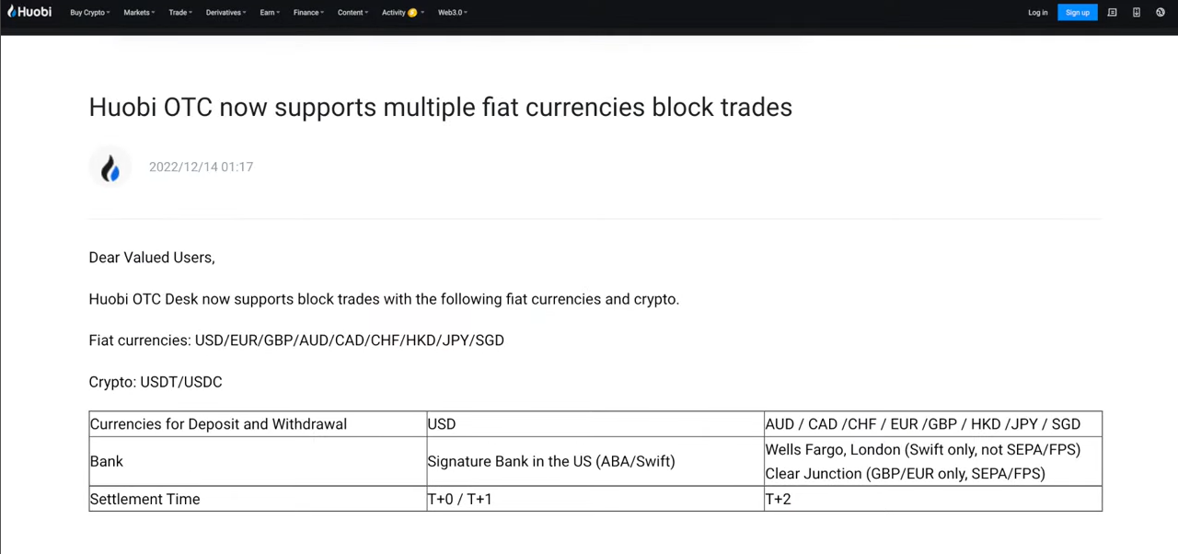Click the Signature Bank table cell

(595, 461)
